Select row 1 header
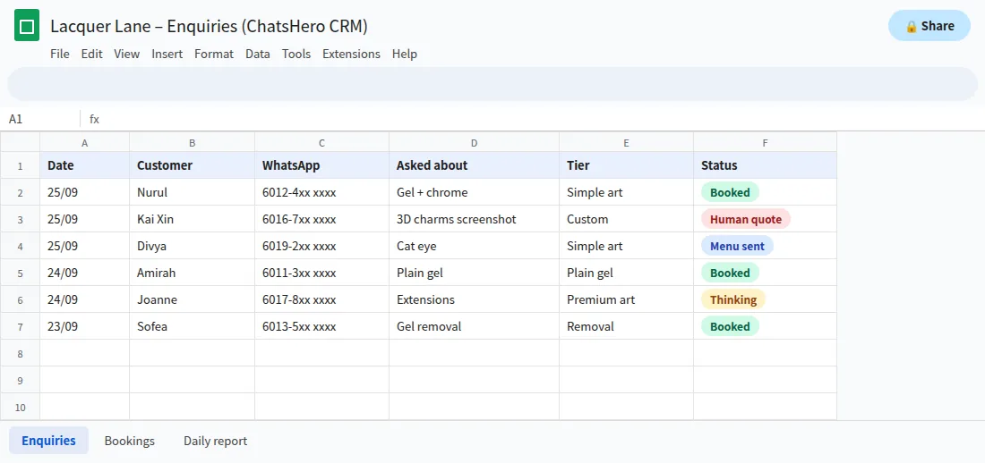 (x=20, y=165)
